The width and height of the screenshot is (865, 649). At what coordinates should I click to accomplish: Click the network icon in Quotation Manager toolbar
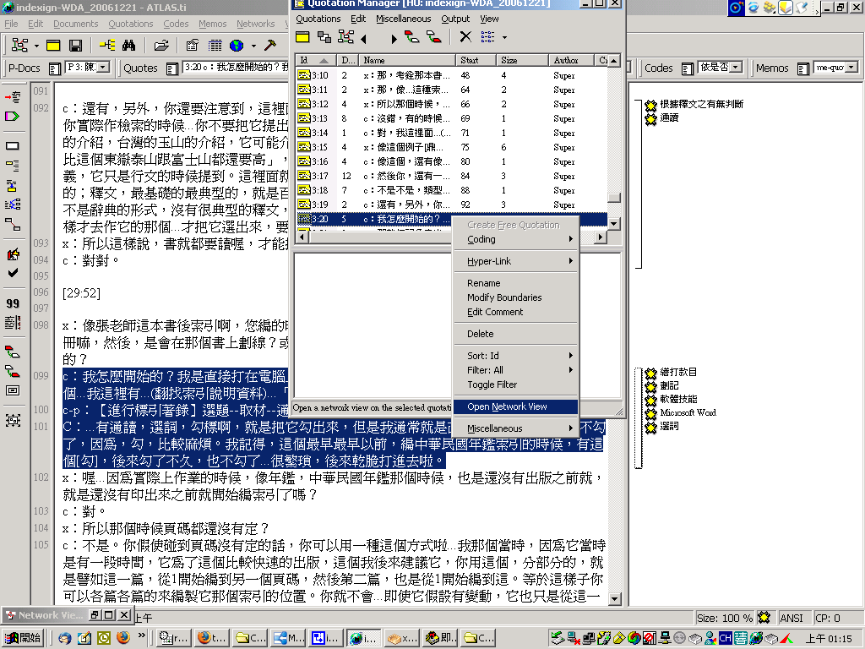click(x=345, y=37)
